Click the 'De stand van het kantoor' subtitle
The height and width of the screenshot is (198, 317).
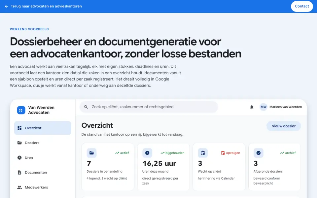point(132,135)
